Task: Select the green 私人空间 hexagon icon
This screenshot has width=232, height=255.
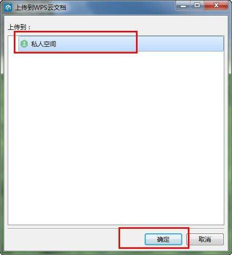Action: click(24, 44)
